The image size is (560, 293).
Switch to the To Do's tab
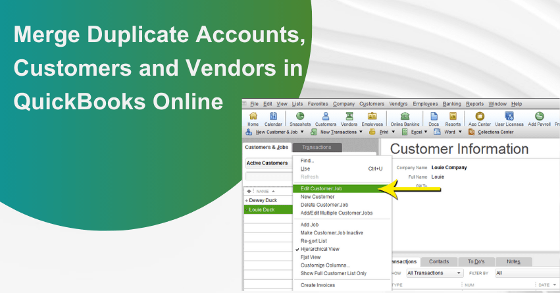pos(476,261)
